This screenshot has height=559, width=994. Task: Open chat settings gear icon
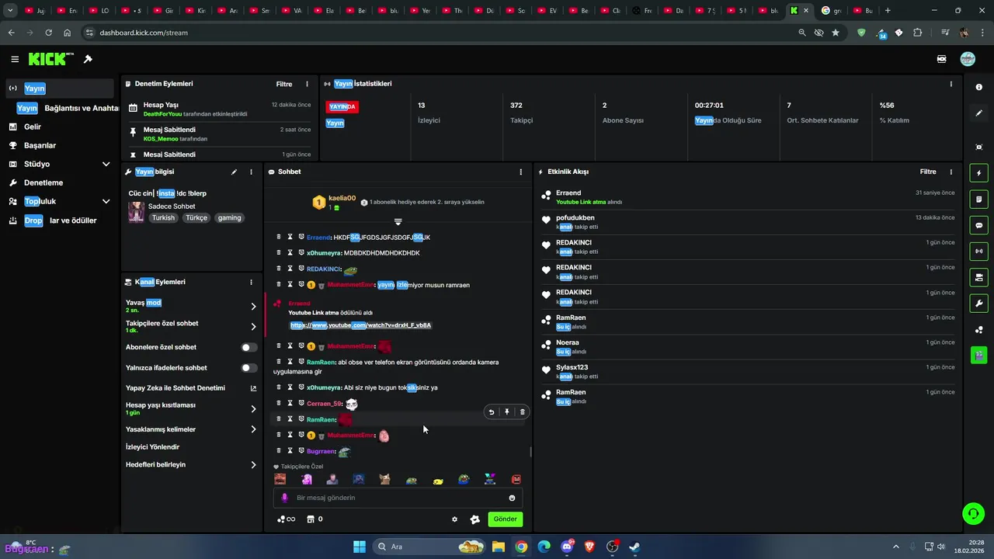click(x=454, y=519)
